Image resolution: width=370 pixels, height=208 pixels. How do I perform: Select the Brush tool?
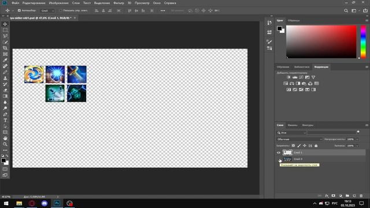(x=5, y=72)
